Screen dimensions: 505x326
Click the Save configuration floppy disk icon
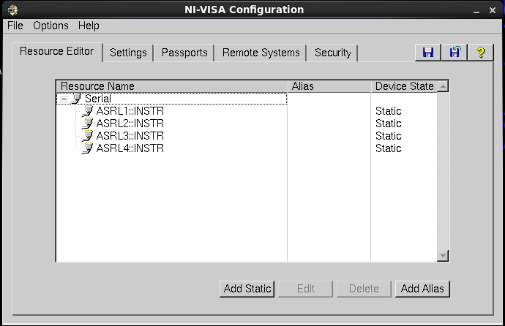point(428,52)
